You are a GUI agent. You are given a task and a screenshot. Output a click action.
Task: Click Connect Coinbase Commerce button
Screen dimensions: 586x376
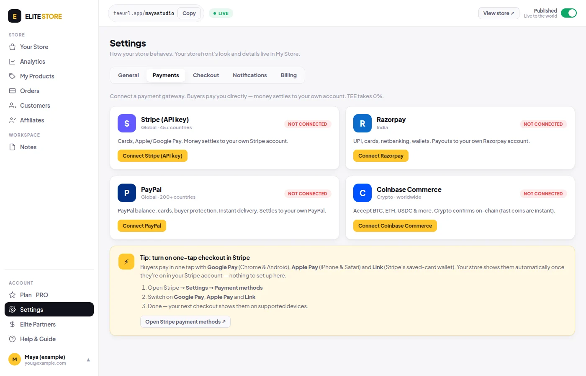click(395, 226)
